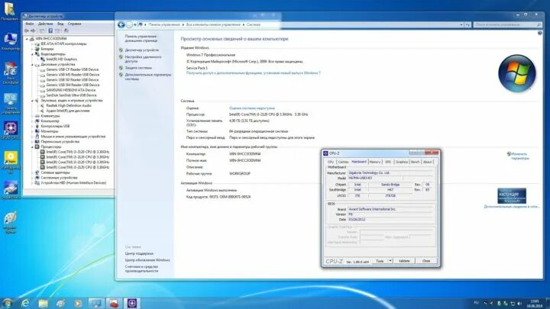This screenshot has width=550, height=309.
Task: Collapse the Процессоры node
Action: pos(32,146)
